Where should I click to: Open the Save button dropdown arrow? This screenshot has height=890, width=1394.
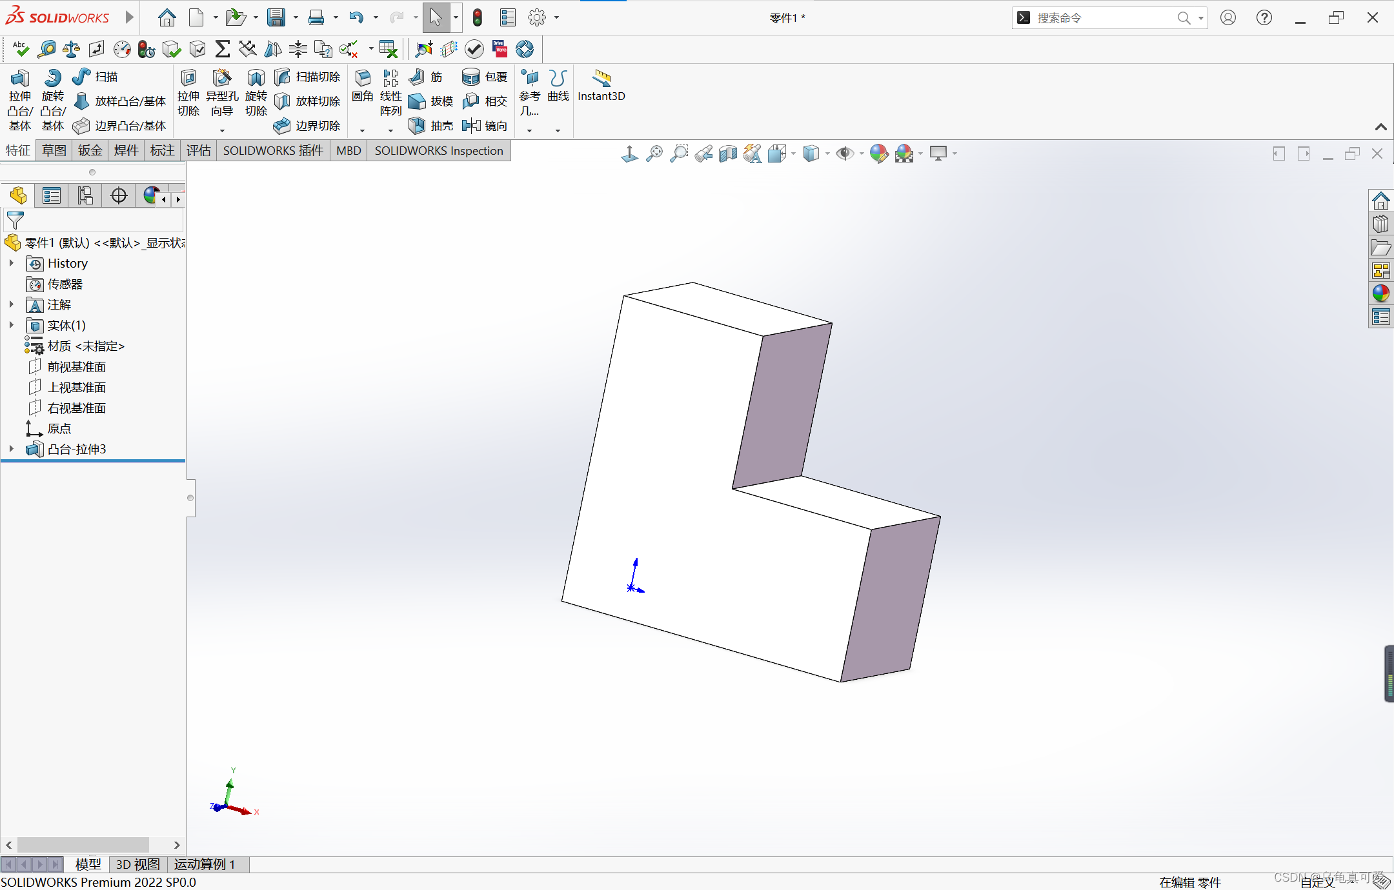296,18
